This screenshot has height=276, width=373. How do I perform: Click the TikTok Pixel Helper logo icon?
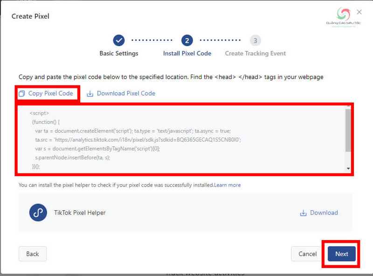point(38,213)
